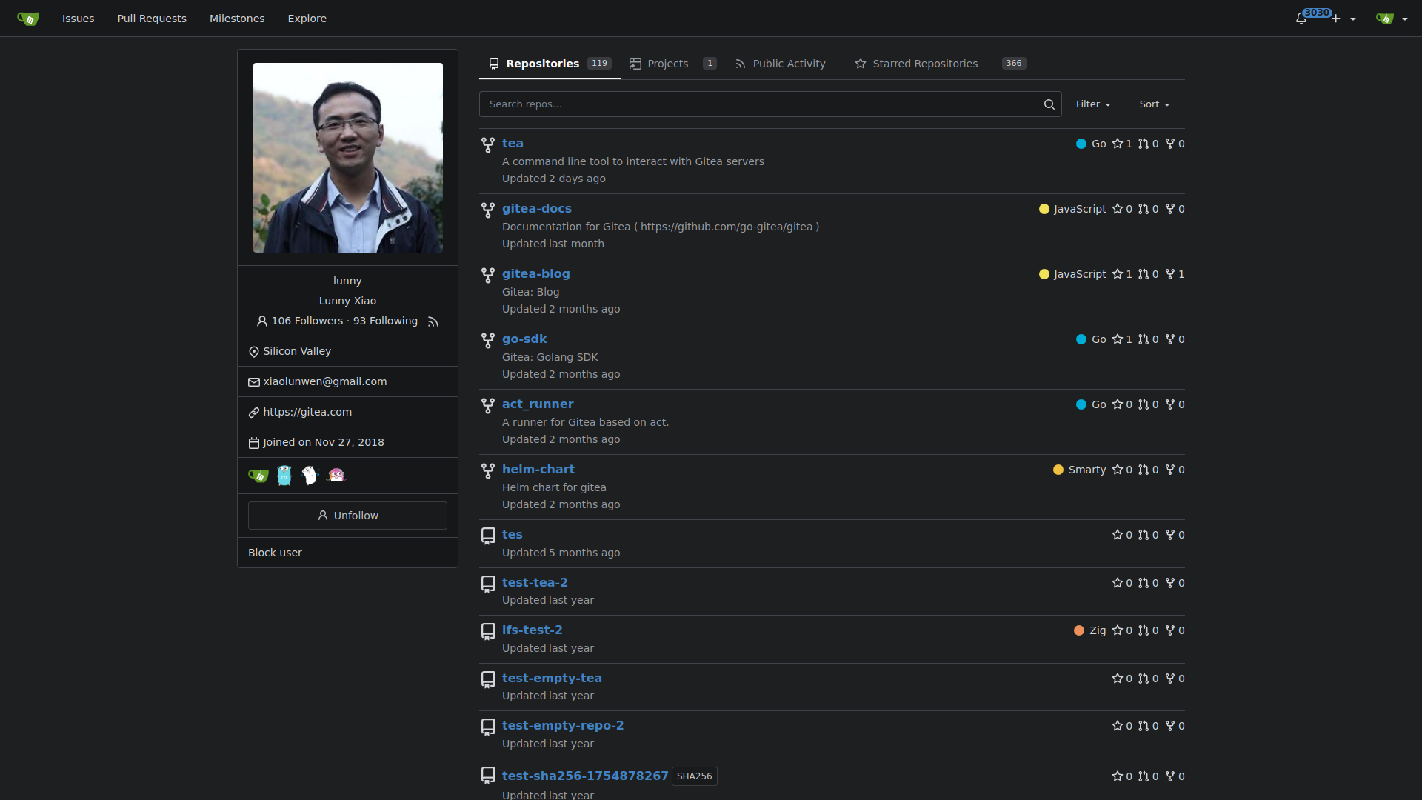The height and width of the screenshot is (800, 1422).
Task: Click the RSS feed icon beside Following
Action: [433, 321]
